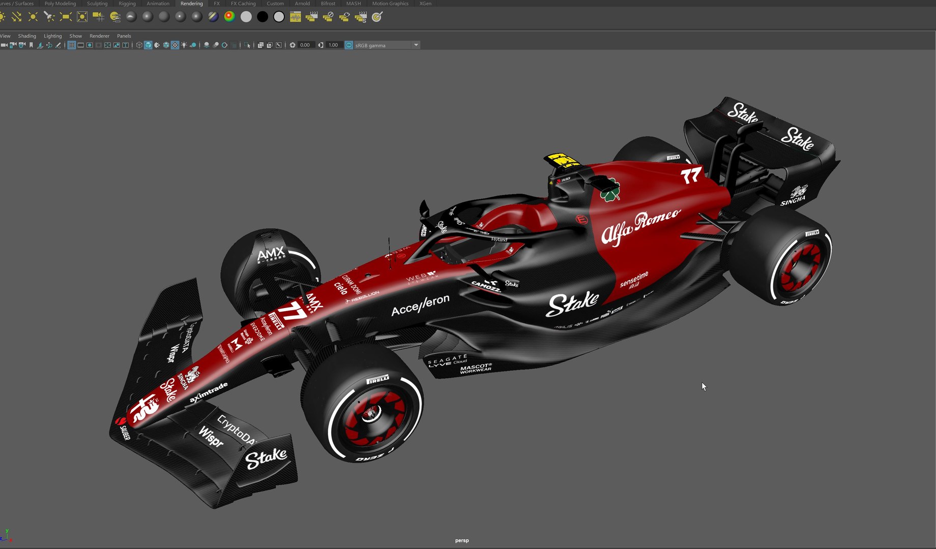Assign anisotropic material shelf icon
This screenshot has width=936, height=549.
click(131, 17)
